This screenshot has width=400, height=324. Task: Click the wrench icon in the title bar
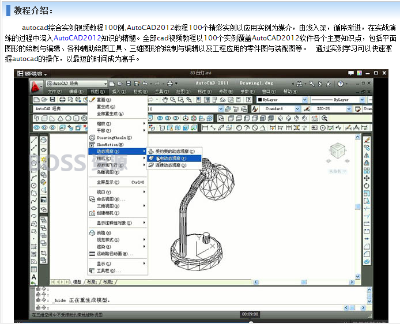pos(312,84)
